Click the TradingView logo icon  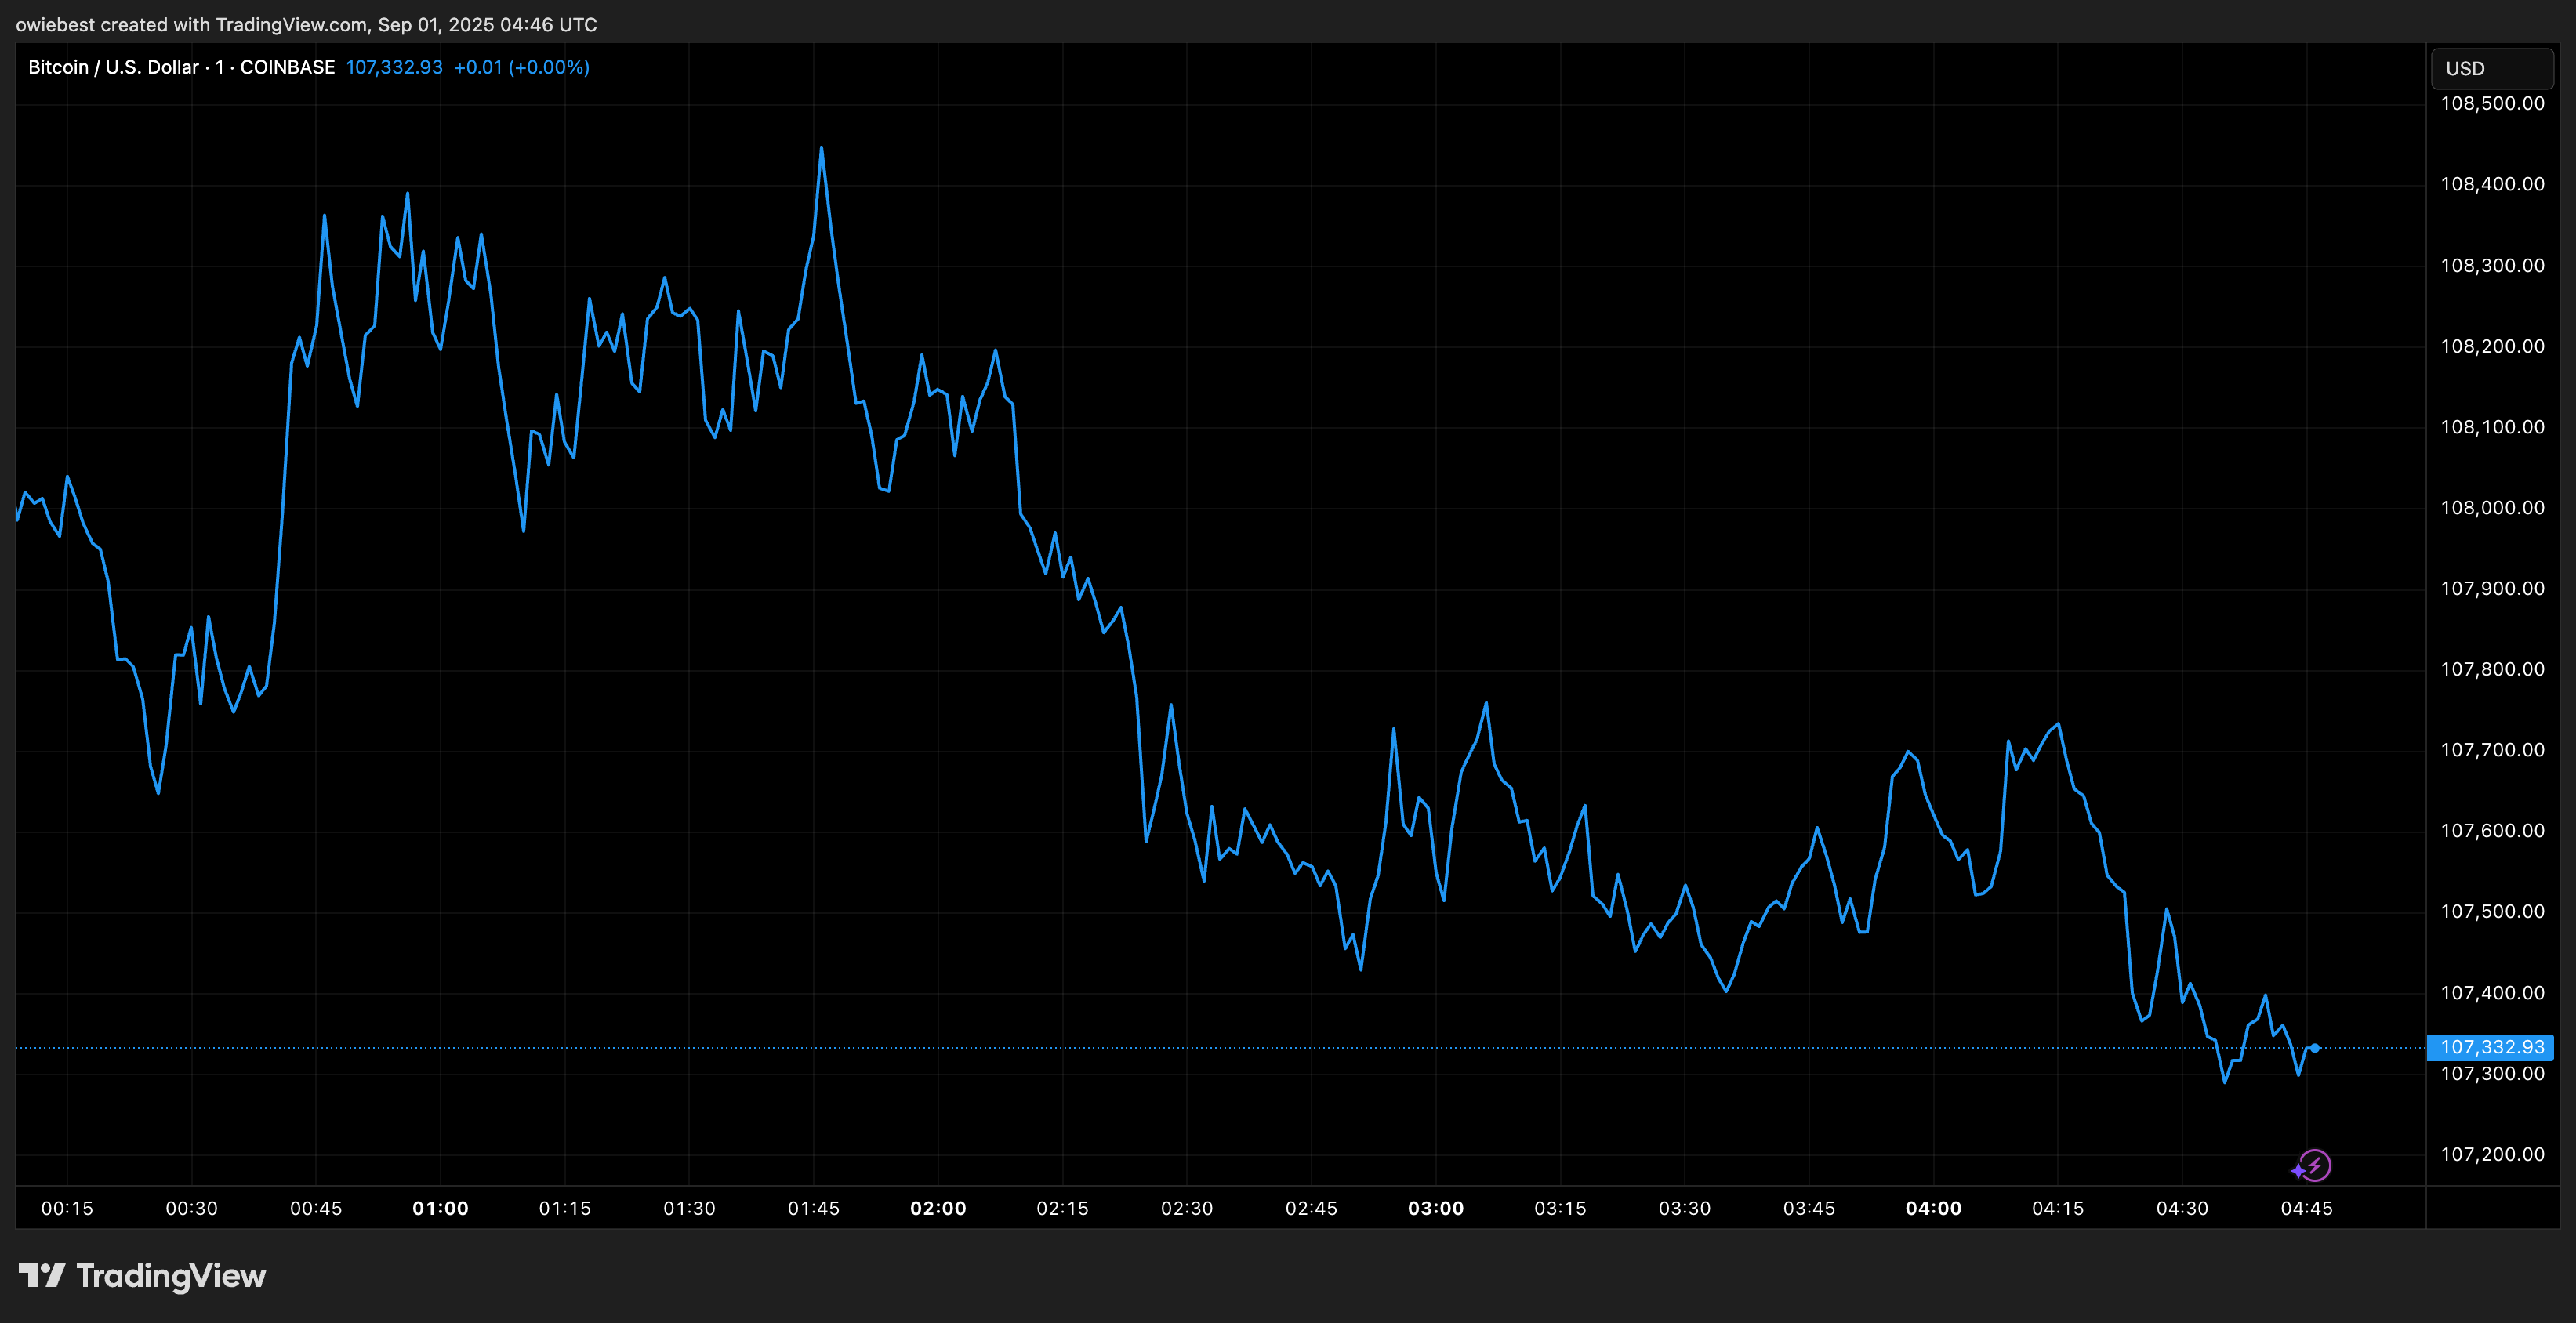pyautogui.click(x=41, y=1275)
